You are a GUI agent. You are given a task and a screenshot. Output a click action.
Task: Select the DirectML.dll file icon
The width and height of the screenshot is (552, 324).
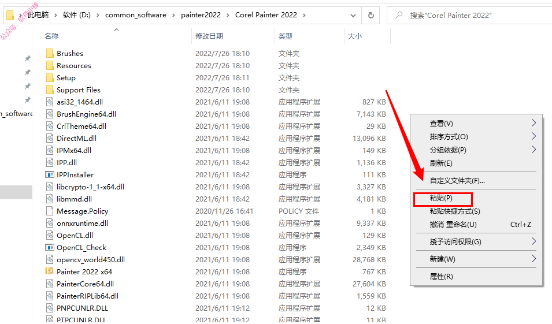50,138
